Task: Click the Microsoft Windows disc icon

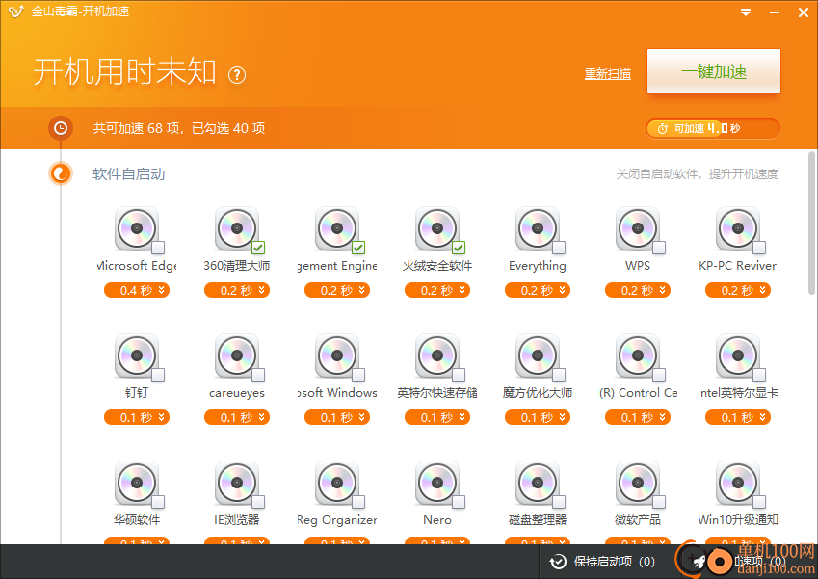Action: 337,355
